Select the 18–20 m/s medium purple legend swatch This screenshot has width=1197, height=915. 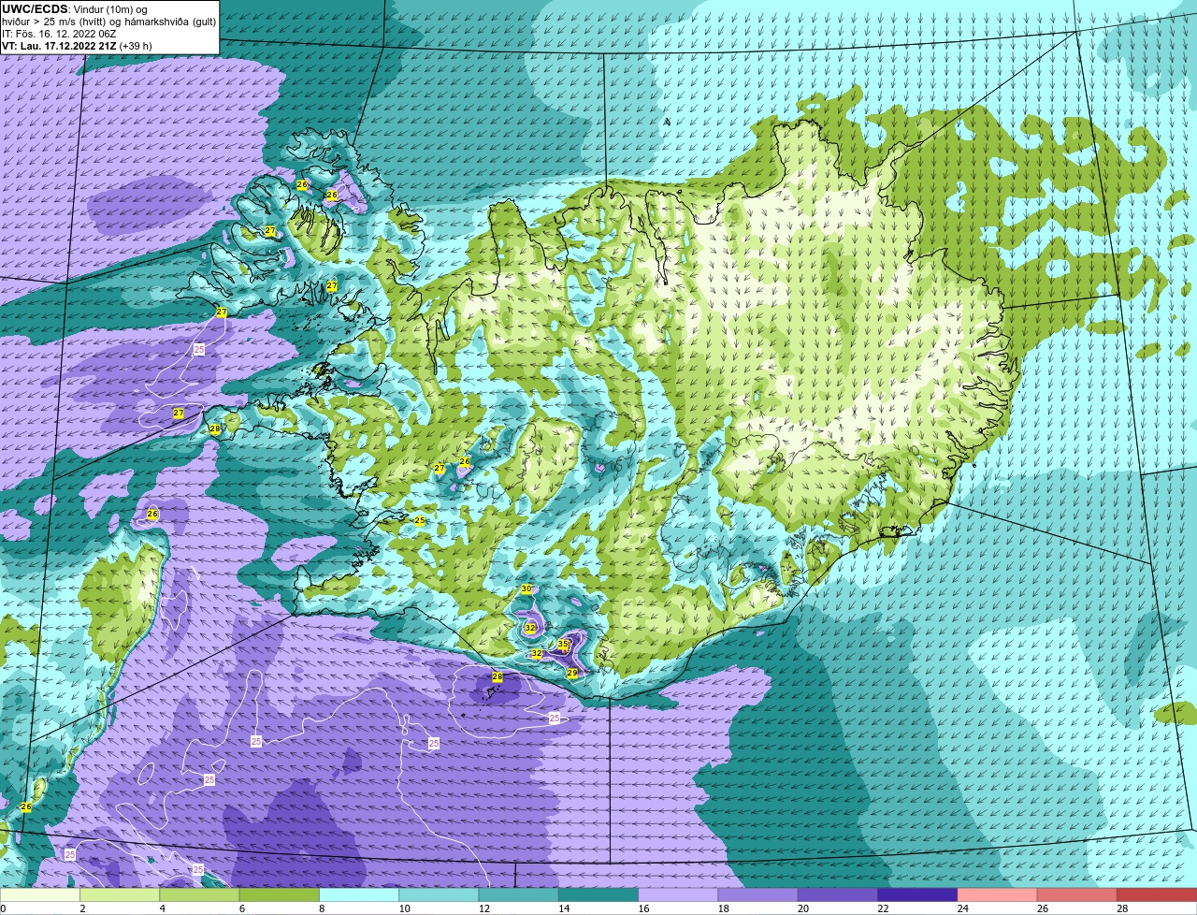click(757, 895)
